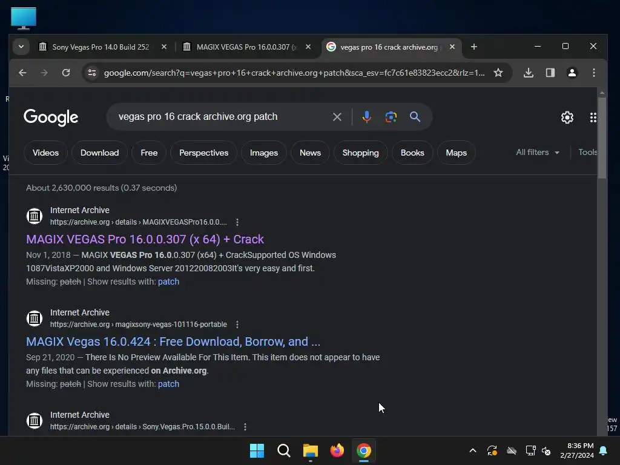Open options for Sony.Vegas.Pro.15.0.0 result
The height and width of the screenshot is (465, 620).
tap(245, 427)
